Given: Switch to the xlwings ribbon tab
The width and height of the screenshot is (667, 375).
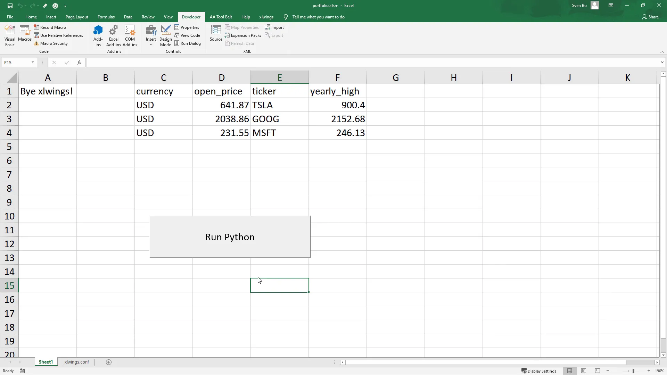Looking at the screenshot, I should point(266,17).
